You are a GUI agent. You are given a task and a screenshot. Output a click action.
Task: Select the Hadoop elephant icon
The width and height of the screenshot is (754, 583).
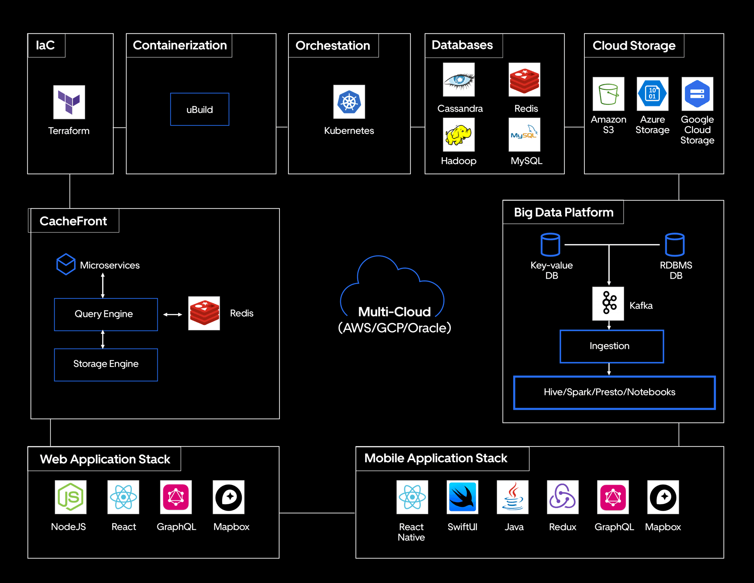coord(459,134)
